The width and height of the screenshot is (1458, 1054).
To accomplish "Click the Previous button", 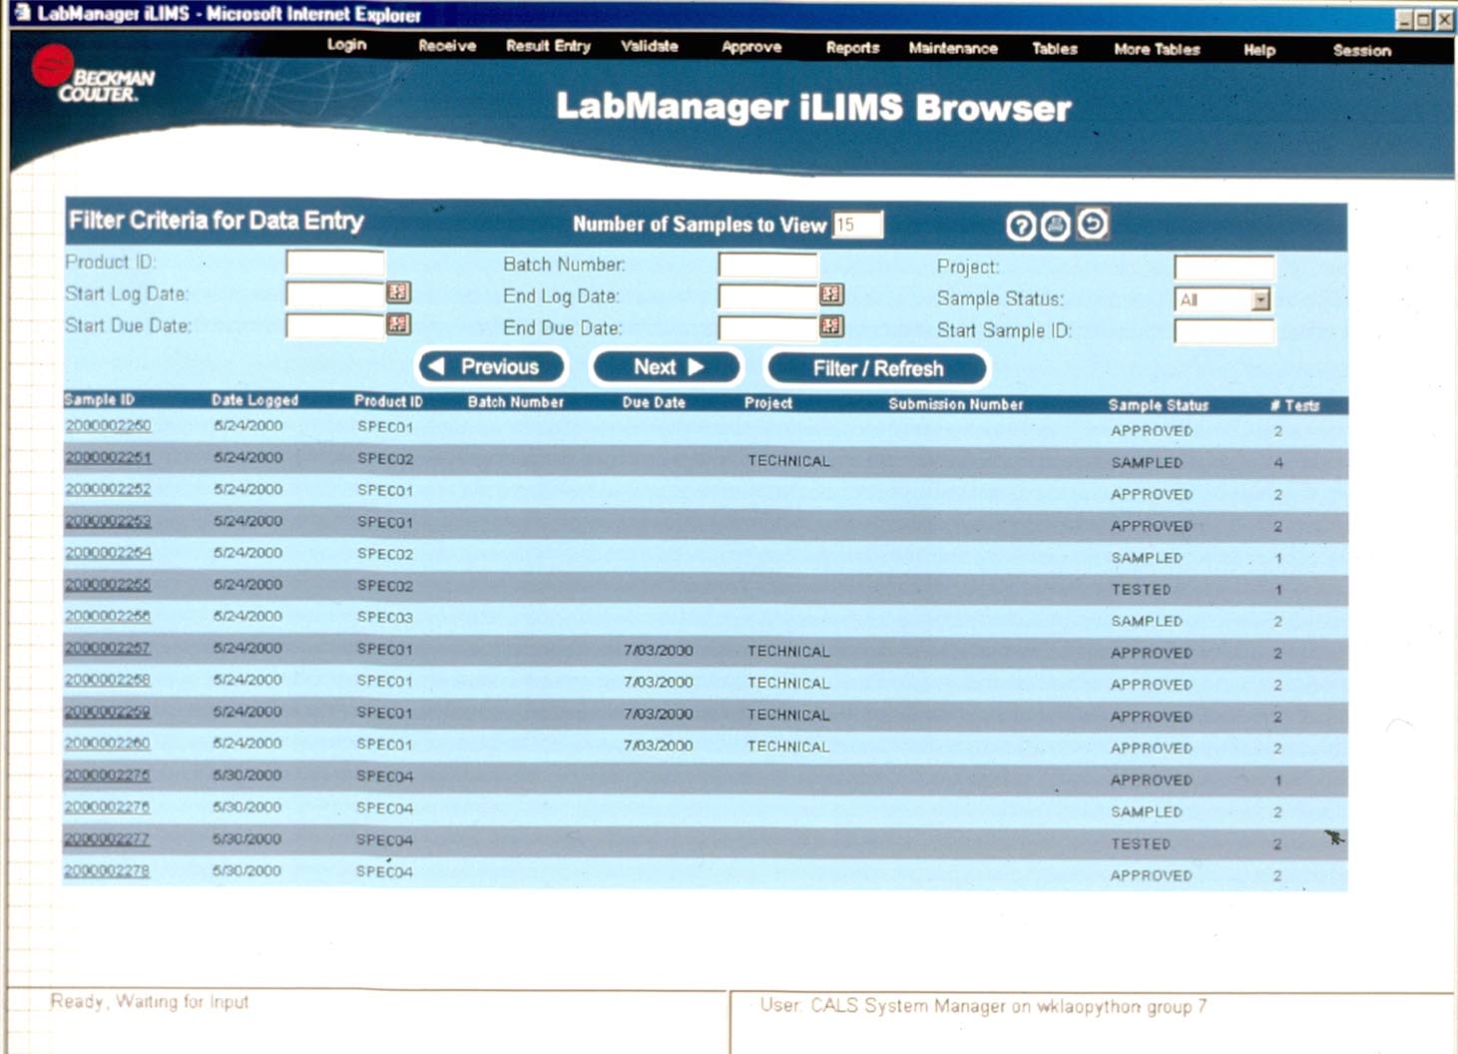I will point(491,367).
